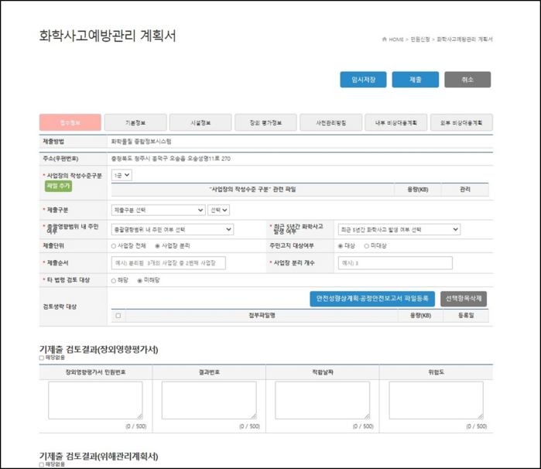Tick 해당없음 under 장외영향평가서 heading

(x=41, y=358)
